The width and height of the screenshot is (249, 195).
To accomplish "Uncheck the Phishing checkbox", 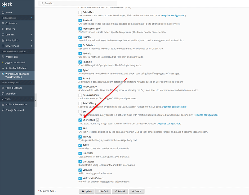I will (80, 62).
